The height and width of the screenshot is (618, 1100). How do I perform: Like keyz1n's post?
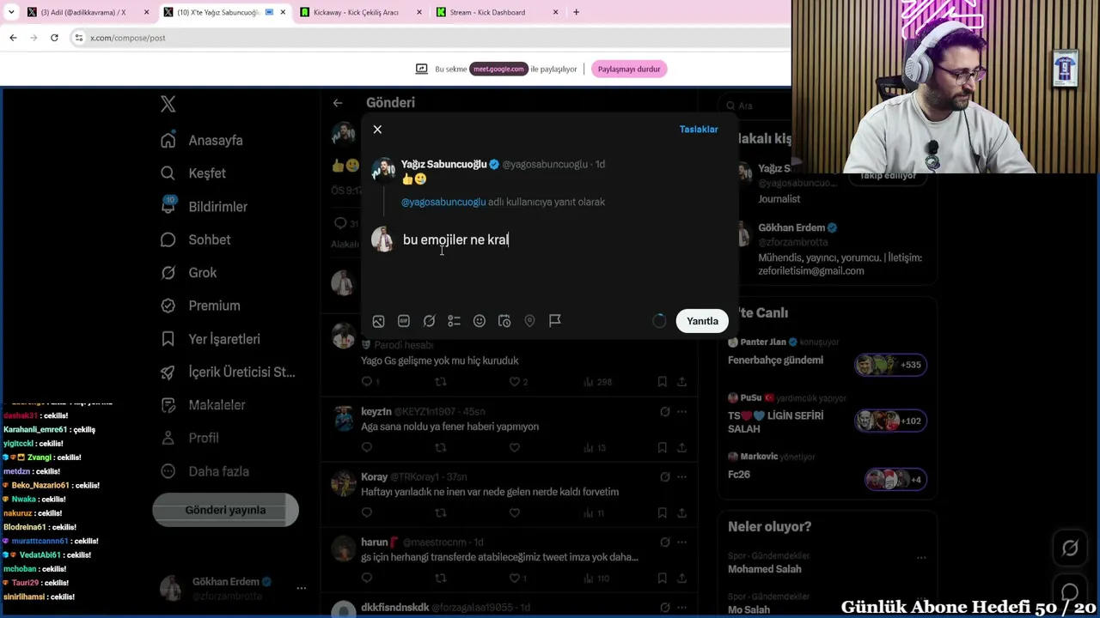tap(514, 447)
